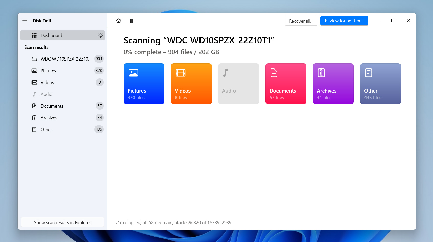Click the 57 Documents count badge
The height and width of the screenshot is (242, 433).
coord(100,106)
